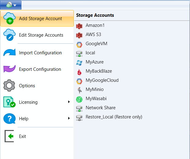Click the MyAzure Windows flag icon
The height and width of the screenshot is (159, 190).
tap(79, 63)
